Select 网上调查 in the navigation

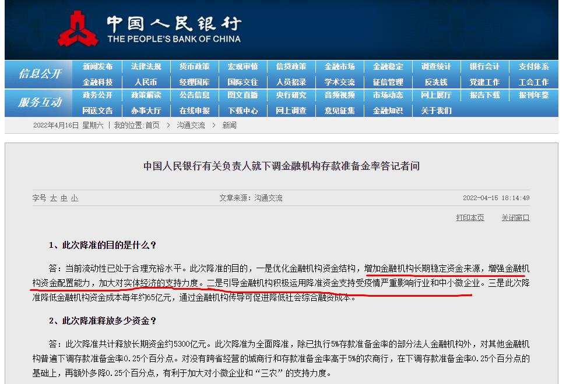click(291, 111)
